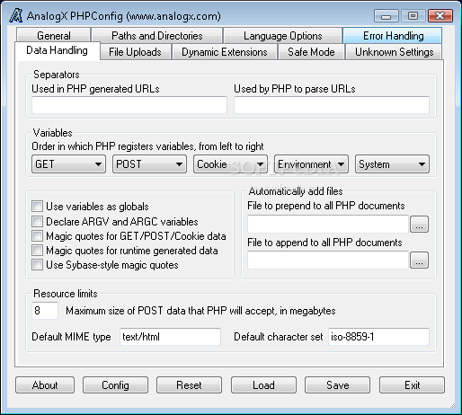Click the Save button
The height and width of the screenshot is (415, 462).
click(x=338, y=385)
